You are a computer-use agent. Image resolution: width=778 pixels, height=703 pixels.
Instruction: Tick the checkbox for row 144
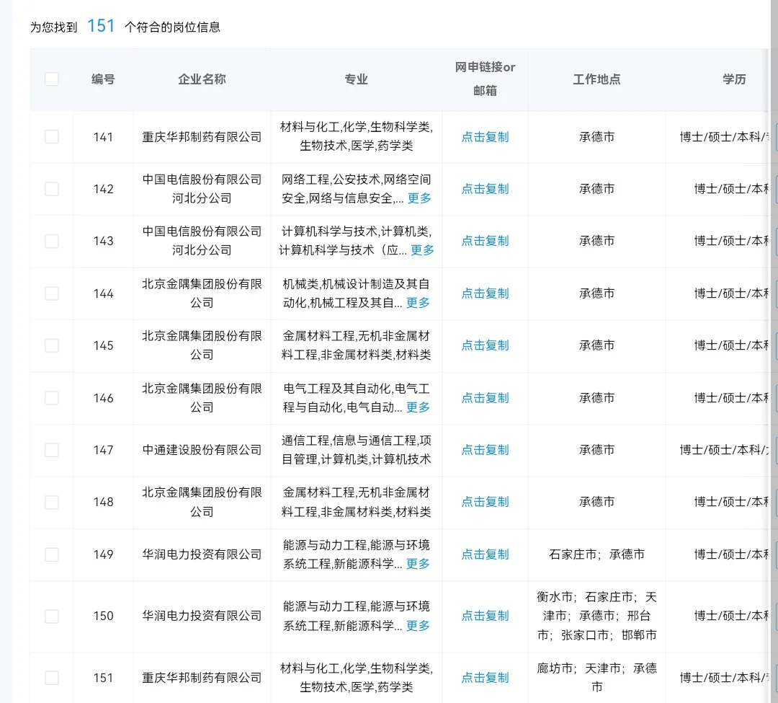(52, 293)
